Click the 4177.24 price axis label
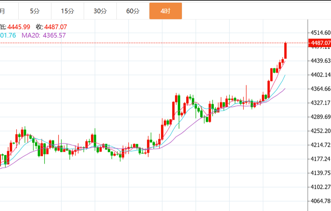This screenshot has width=331, height=211. point(320,159)
